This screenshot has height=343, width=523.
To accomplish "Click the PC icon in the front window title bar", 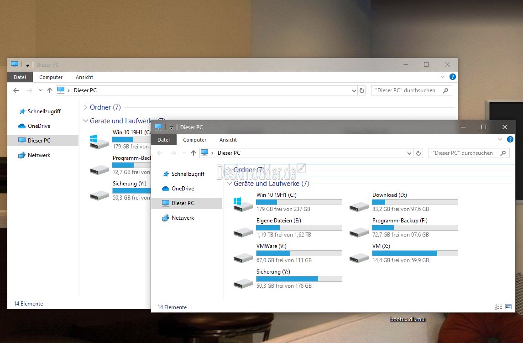I will click(158, 127).
